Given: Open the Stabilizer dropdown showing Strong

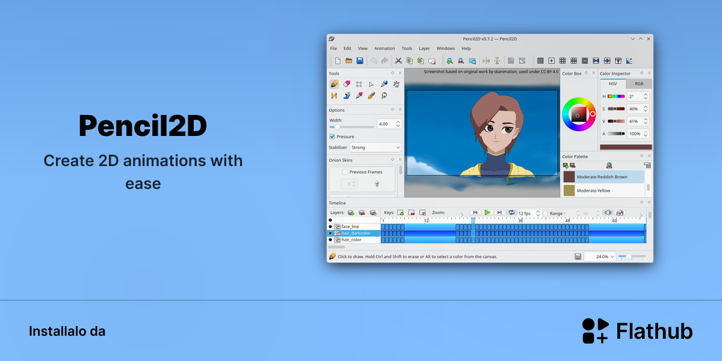Looking at the screenshot, I should (x=375, y=147).
